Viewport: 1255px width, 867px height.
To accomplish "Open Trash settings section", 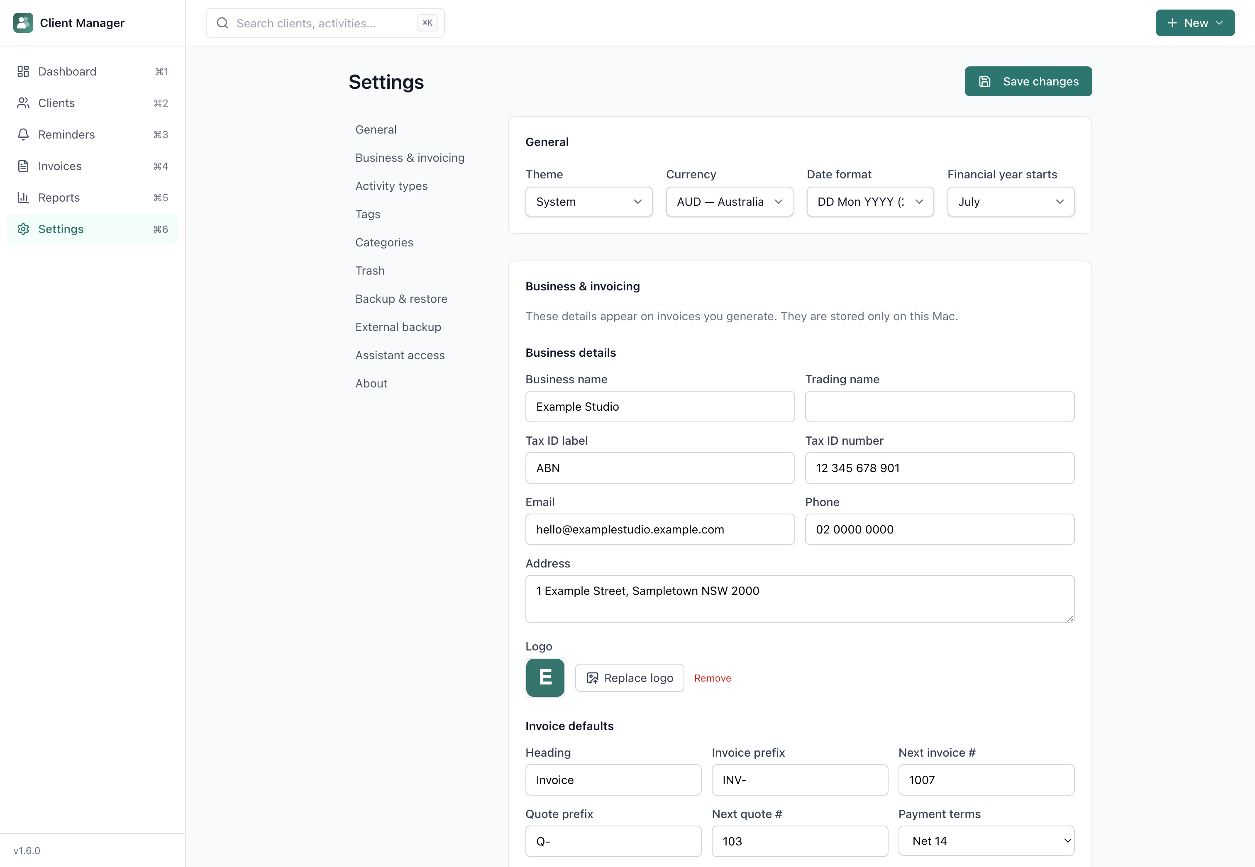I will (370, 270).
